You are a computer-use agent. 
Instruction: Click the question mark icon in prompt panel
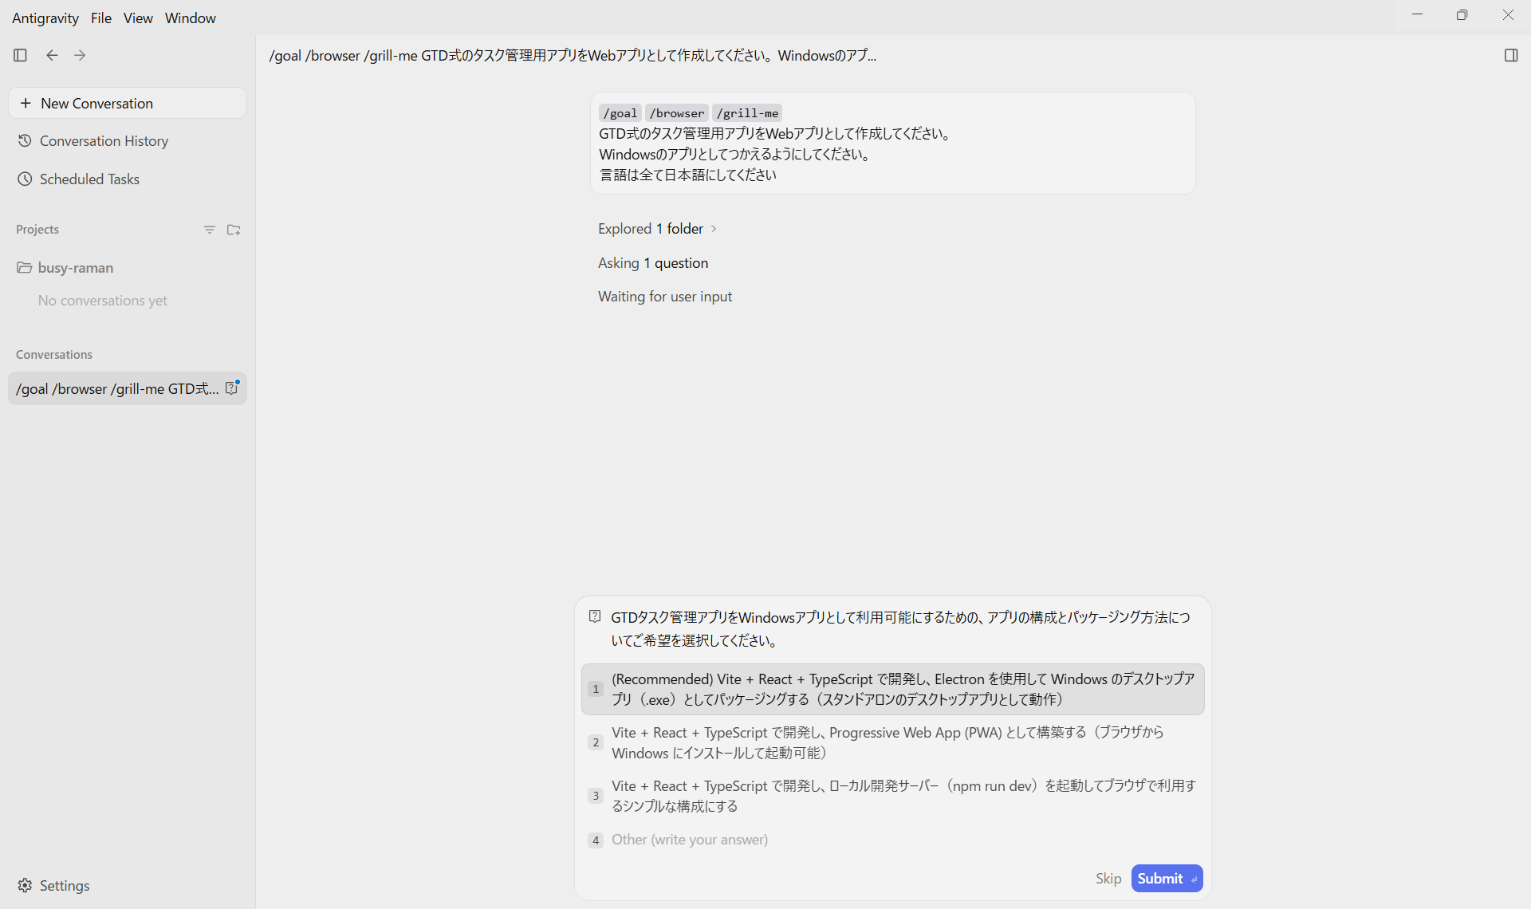point(595,616)
